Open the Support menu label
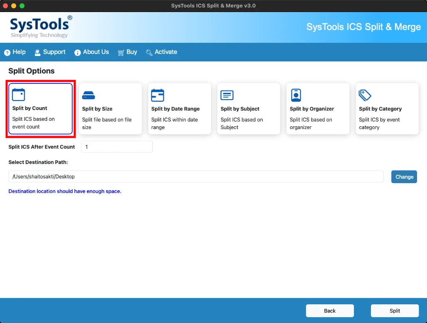This screenshot has height=323, width=427. click(54, 52)
